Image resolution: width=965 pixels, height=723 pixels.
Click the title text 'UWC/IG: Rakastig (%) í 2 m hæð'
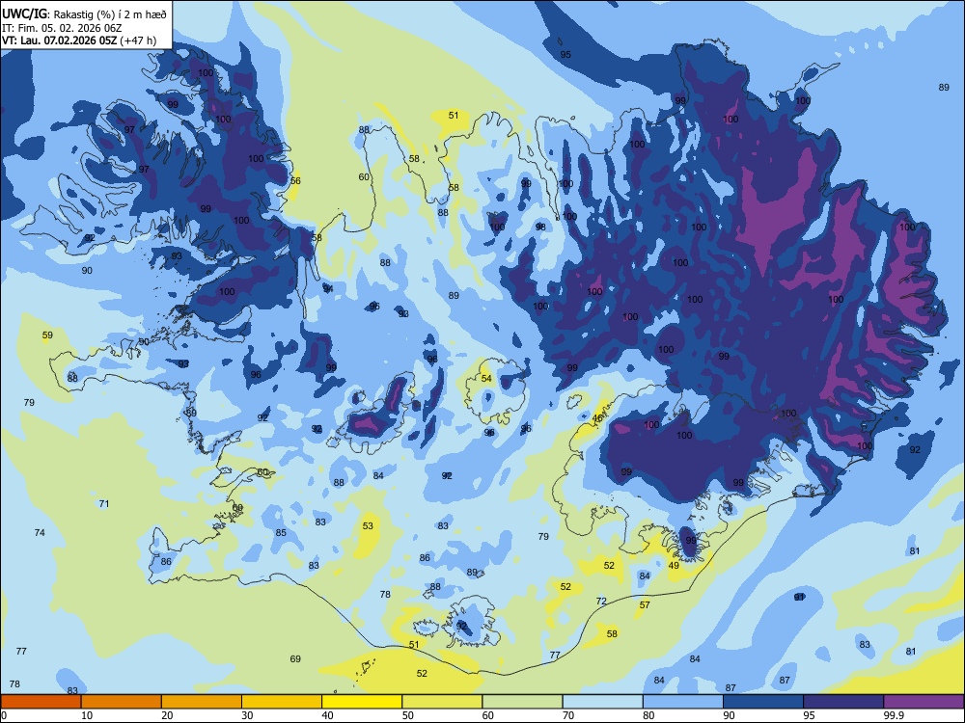click(84, 14)
